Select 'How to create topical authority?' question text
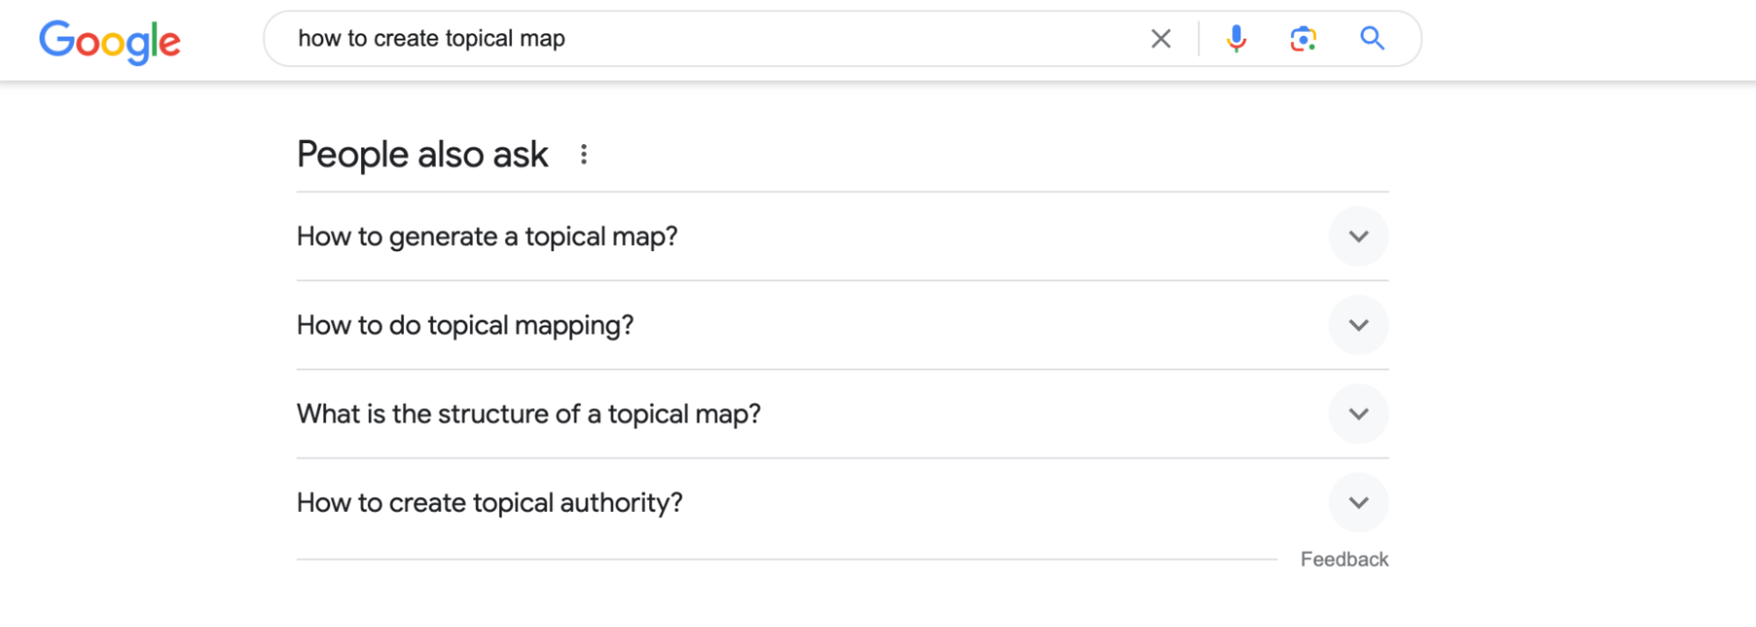The image size is (1756, 627). [x=489, y=503]
